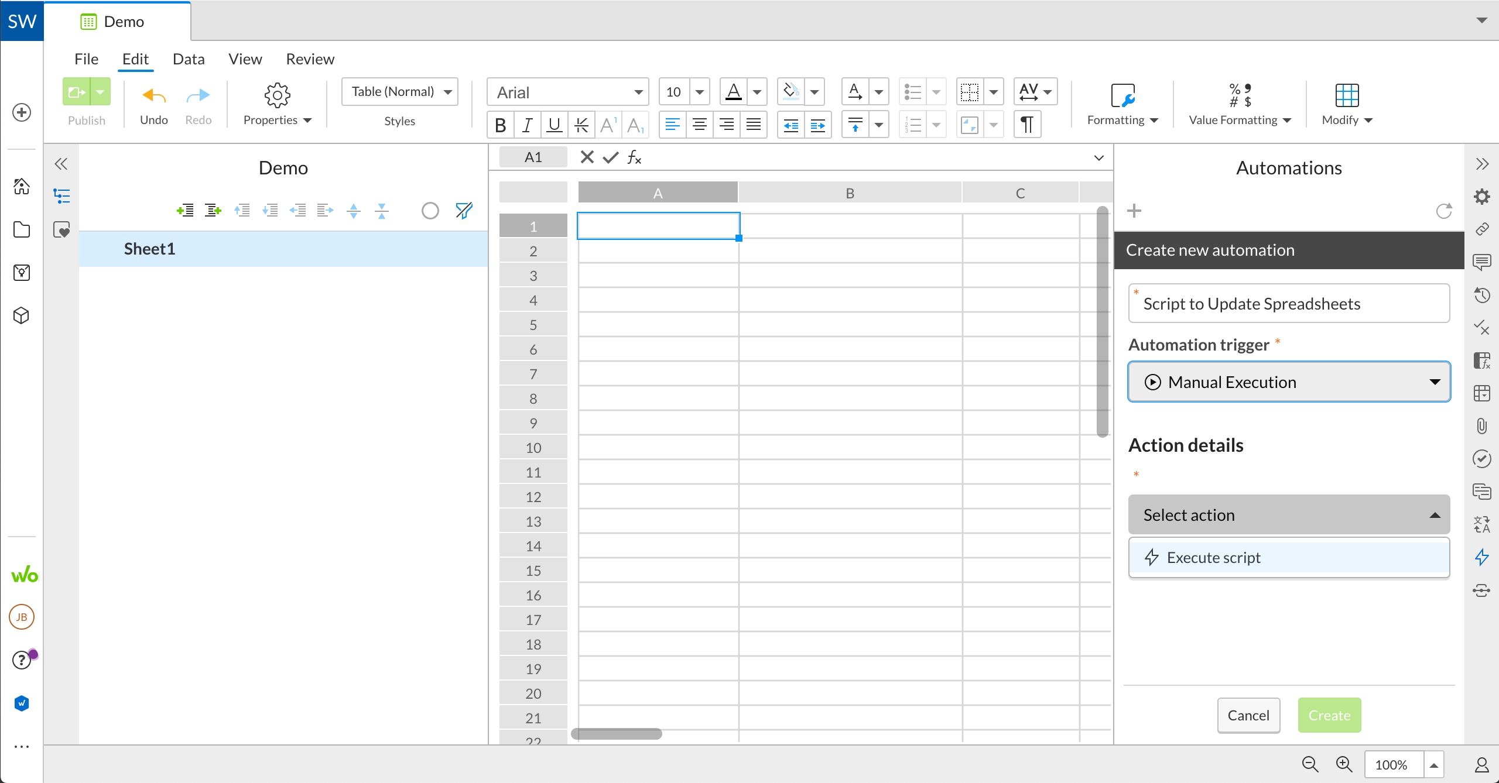
Task: Toggle italic text formatting
Action: 527,125
